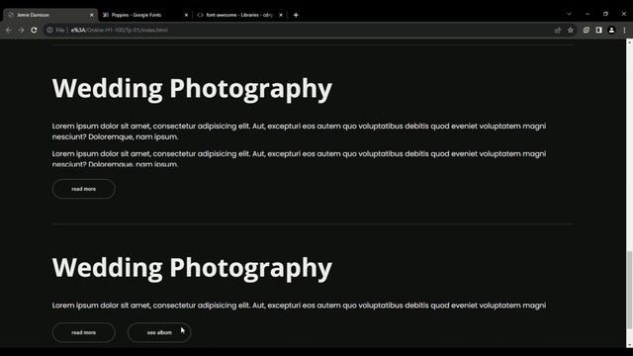
Task: Switch to the font-awesome Libraries tab
Action: [239, 15]
